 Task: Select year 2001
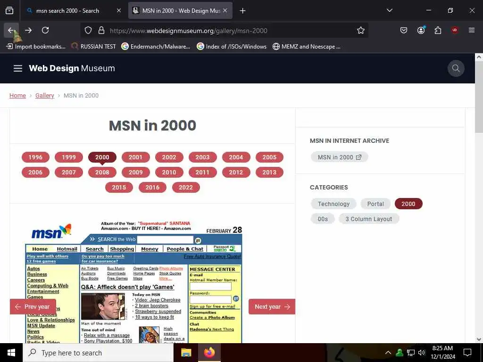click(135, 157)
